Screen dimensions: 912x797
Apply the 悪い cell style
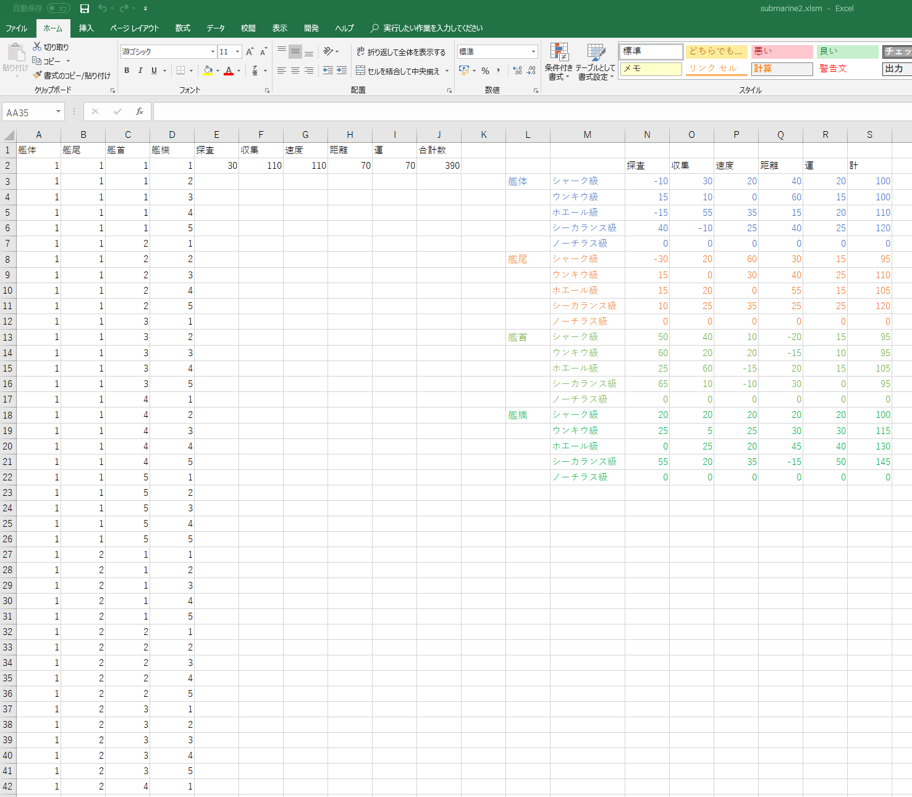[x=782, y=51]
